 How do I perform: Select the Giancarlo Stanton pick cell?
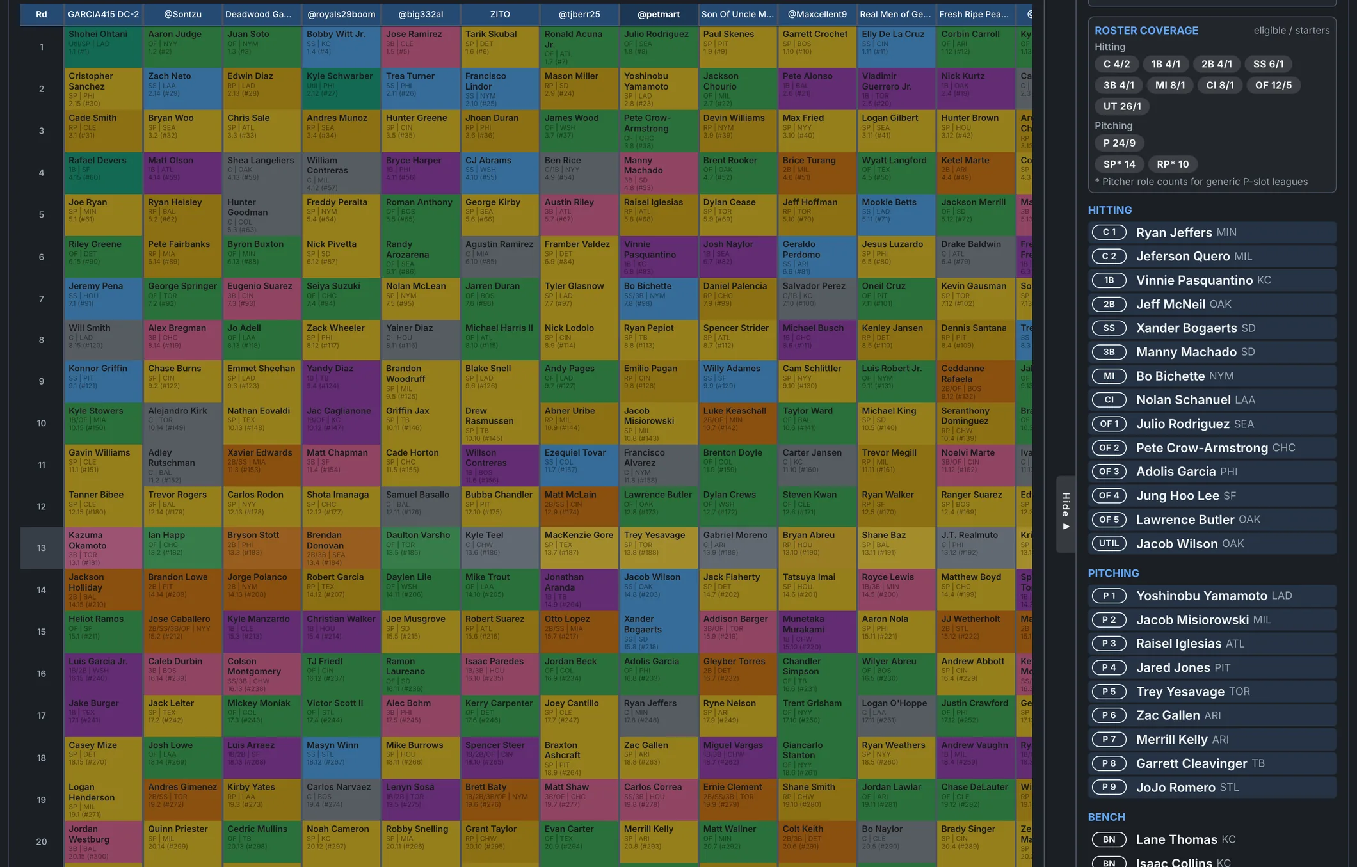(817, 758)
